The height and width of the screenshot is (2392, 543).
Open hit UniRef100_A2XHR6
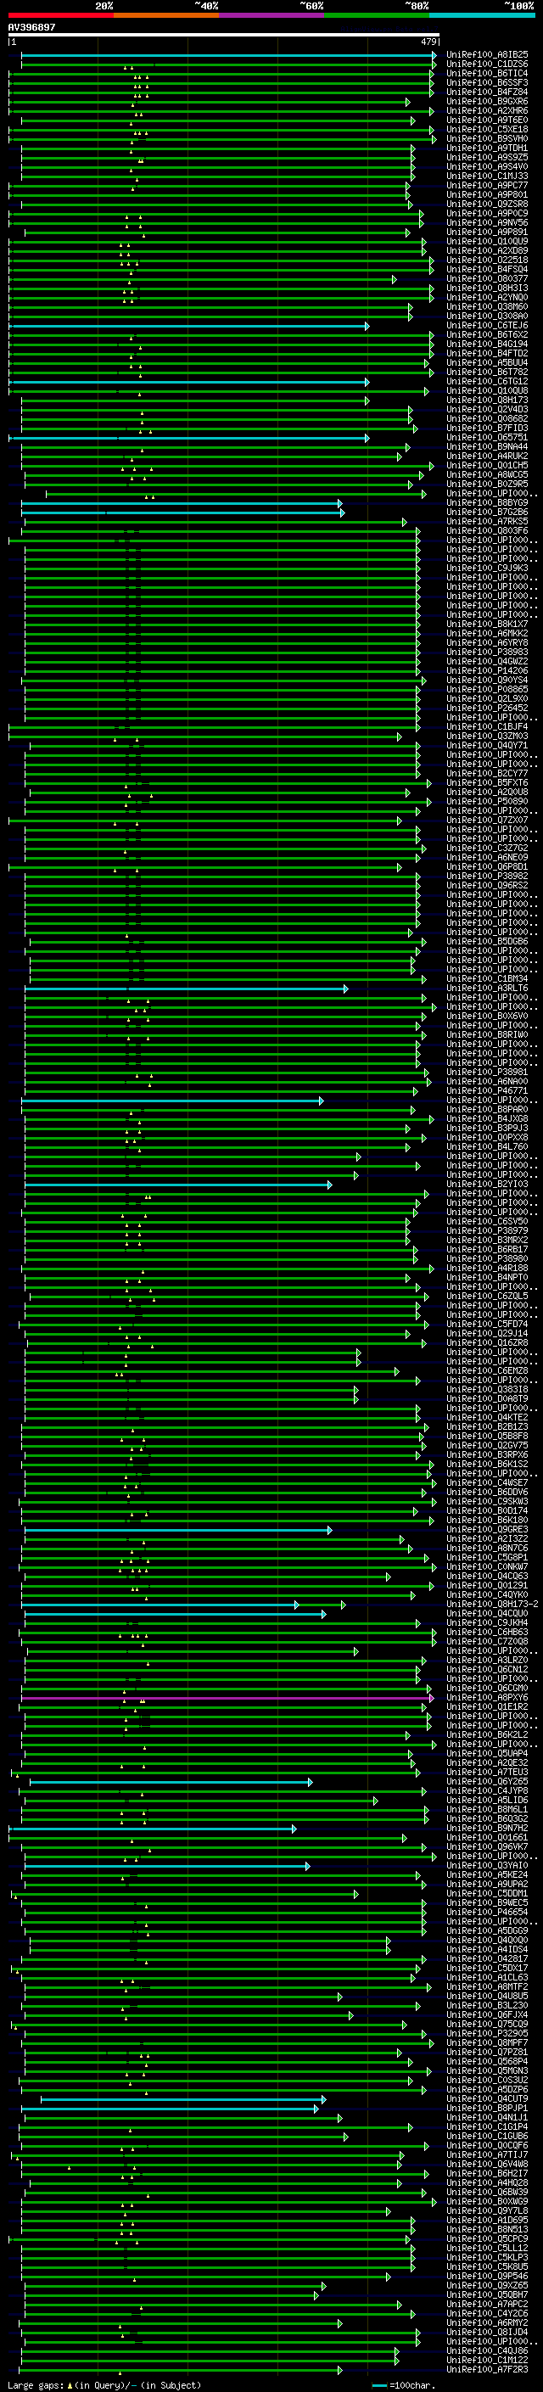tap(486, 110)
